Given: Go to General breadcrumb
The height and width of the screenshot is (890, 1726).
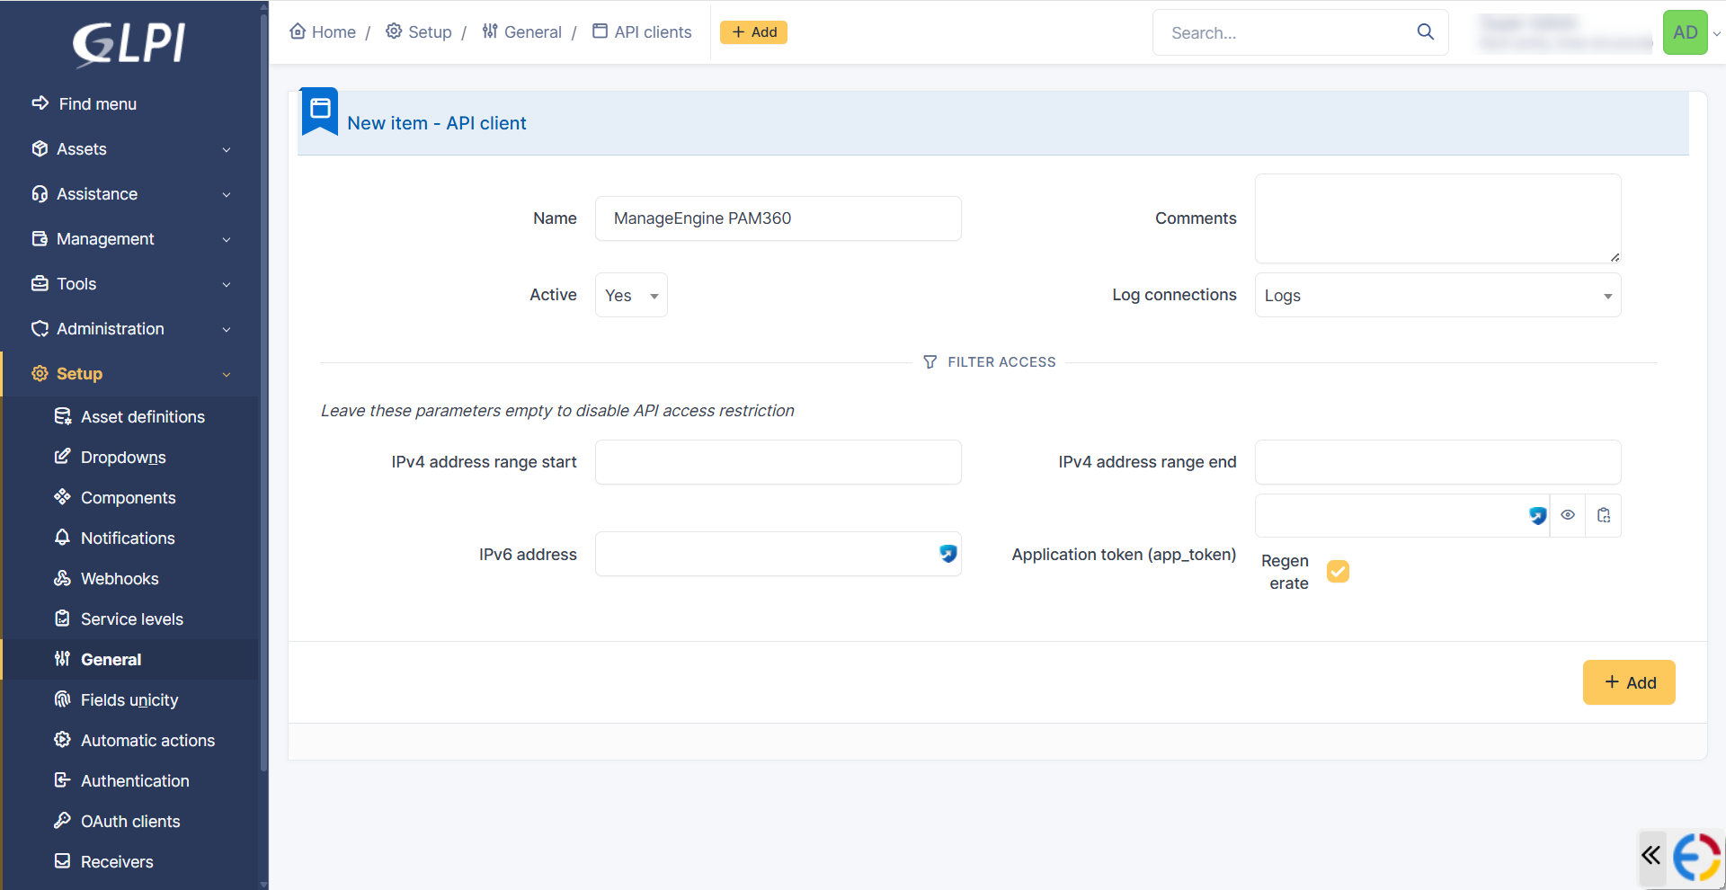Looking at the screenshot, I should (521, 31).
